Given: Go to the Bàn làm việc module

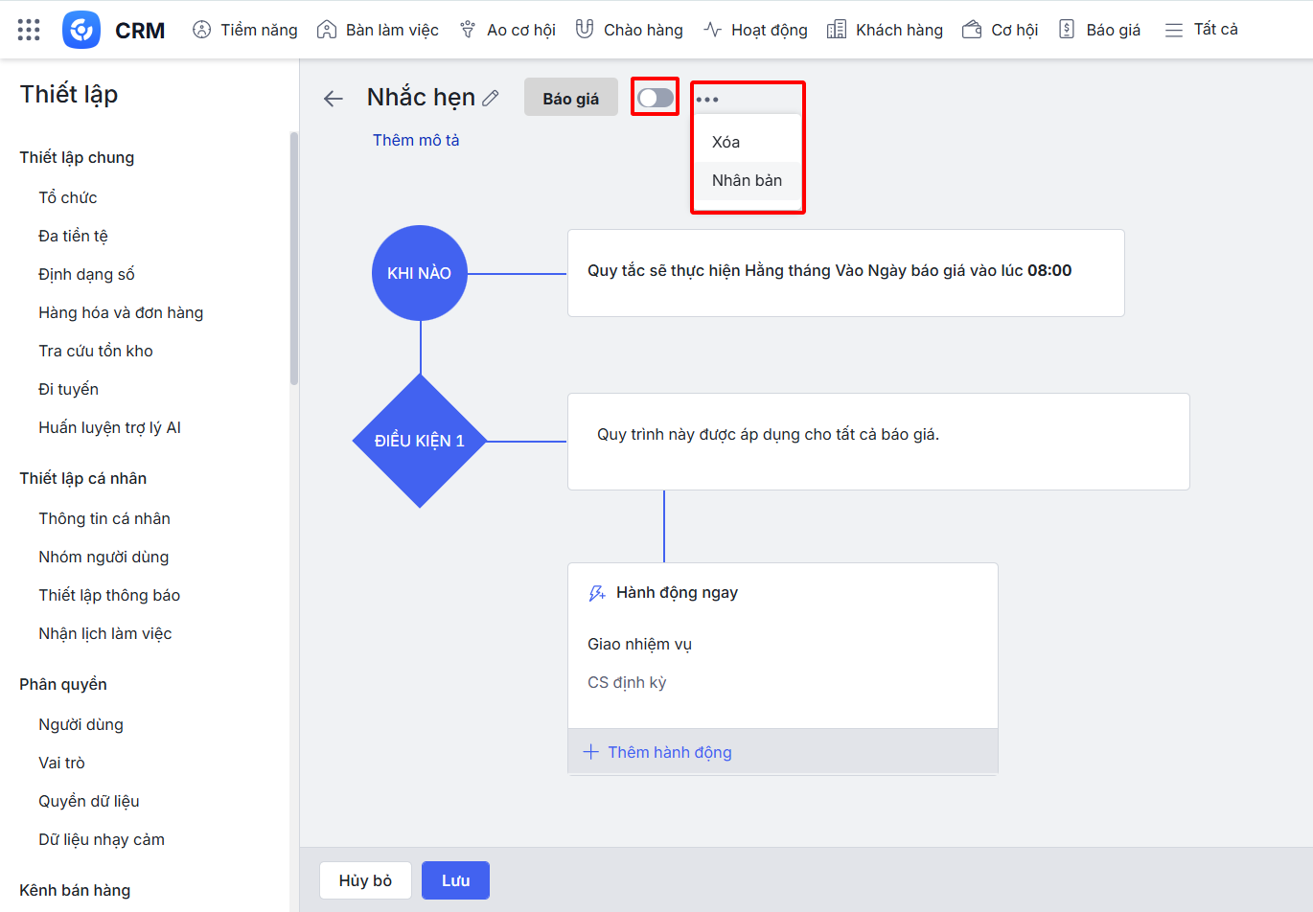Looking at the screenshot, I should (378, 30).
